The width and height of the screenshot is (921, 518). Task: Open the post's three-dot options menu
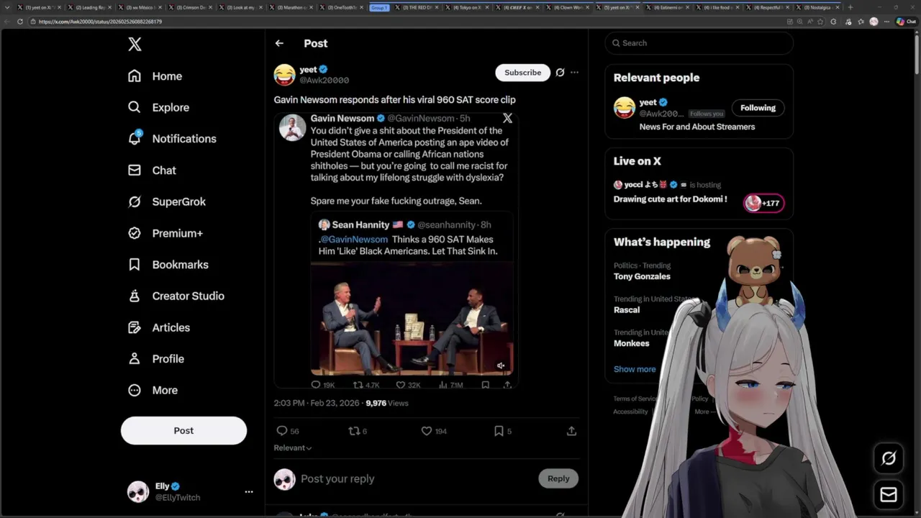tap(574, 72)
